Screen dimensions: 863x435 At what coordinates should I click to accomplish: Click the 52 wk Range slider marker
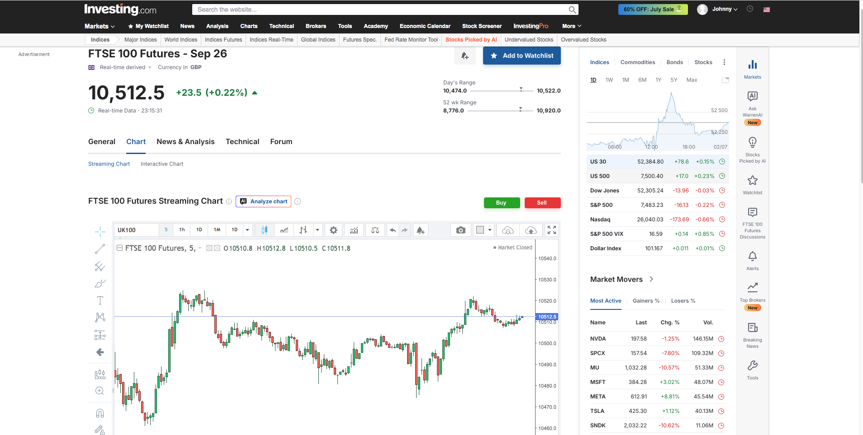point(521,109)
